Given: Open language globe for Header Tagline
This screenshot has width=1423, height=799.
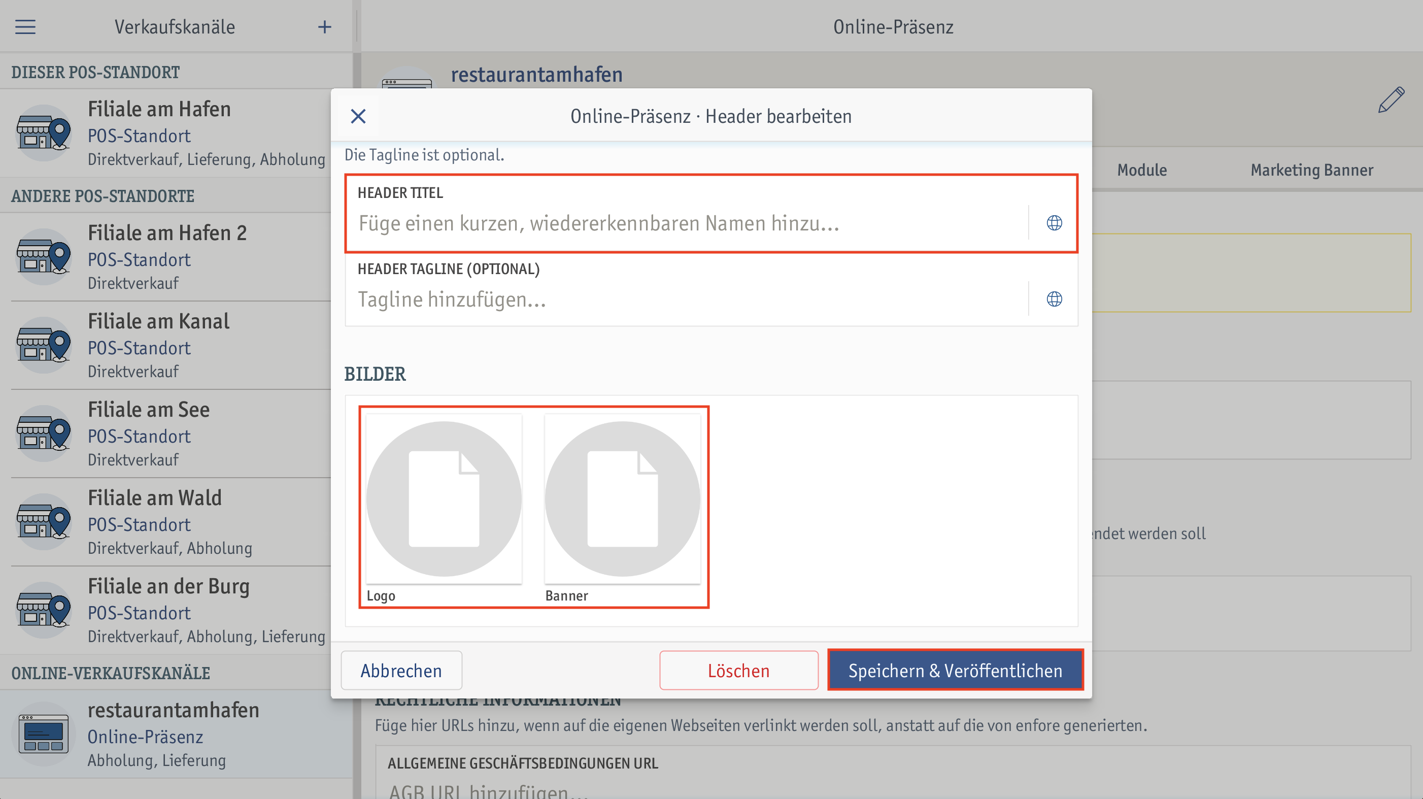Looking at the screenshot, I should tap(1054, 299).
